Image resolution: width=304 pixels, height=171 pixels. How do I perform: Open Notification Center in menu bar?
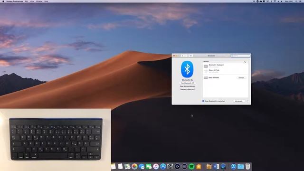tap(301, 1)
